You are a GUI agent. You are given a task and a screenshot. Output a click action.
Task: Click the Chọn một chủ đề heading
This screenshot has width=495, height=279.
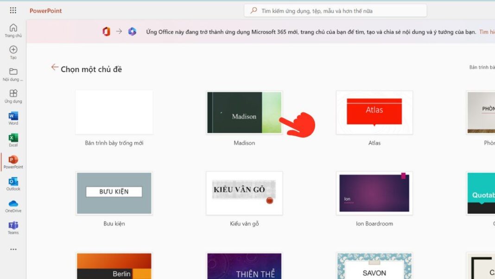coord(91,69)
